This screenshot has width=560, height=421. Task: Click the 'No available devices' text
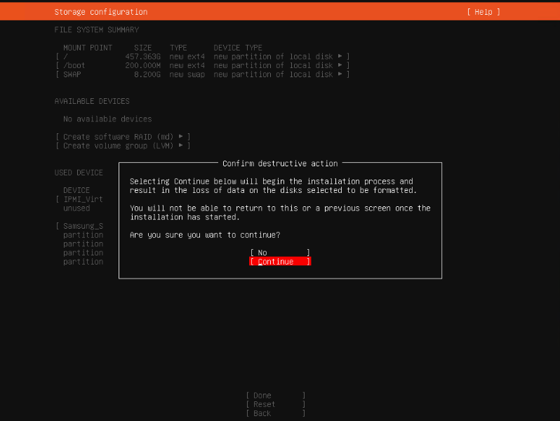[107, 119]
